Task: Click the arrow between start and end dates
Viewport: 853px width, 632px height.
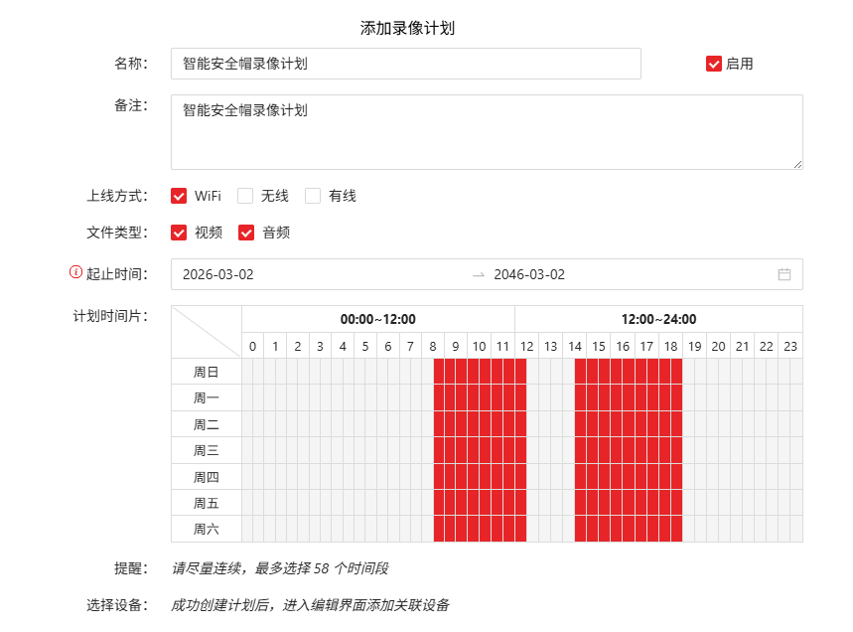Action: point(479,275)
